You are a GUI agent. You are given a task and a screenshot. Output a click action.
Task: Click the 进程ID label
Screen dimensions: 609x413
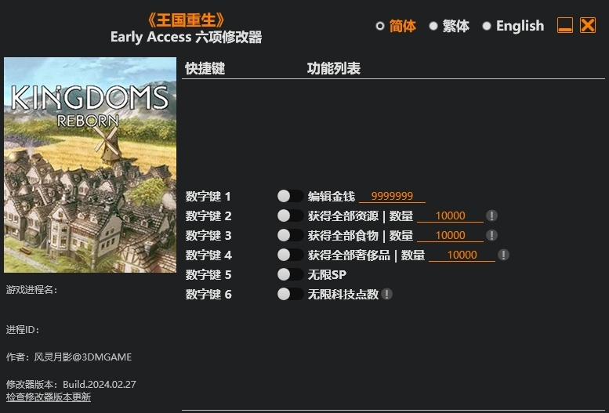point(23,330)
